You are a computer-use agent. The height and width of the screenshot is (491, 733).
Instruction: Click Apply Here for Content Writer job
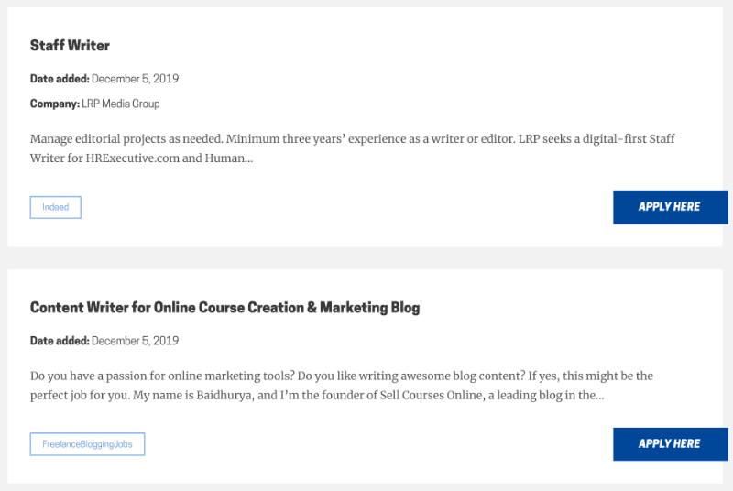tap(670, 444)
